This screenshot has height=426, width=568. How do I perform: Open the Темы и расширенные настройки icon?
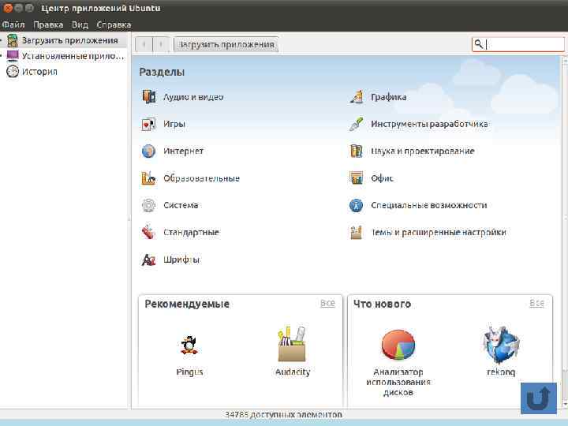coord(356,232)
